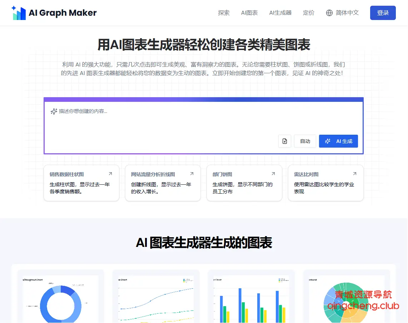
Task: Click the 登录 button
Action: click(383, 13)
